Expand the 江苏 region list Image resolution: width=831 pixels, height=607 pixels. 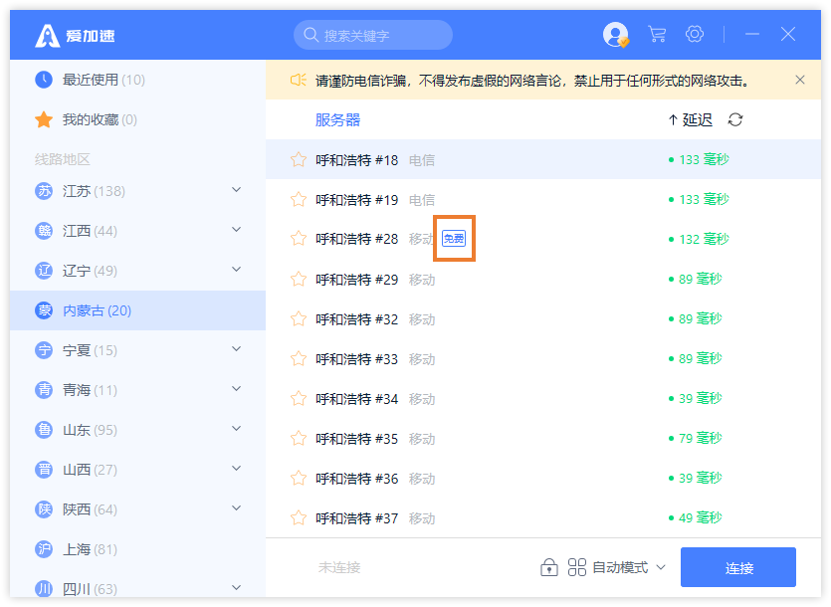(237, 190)
